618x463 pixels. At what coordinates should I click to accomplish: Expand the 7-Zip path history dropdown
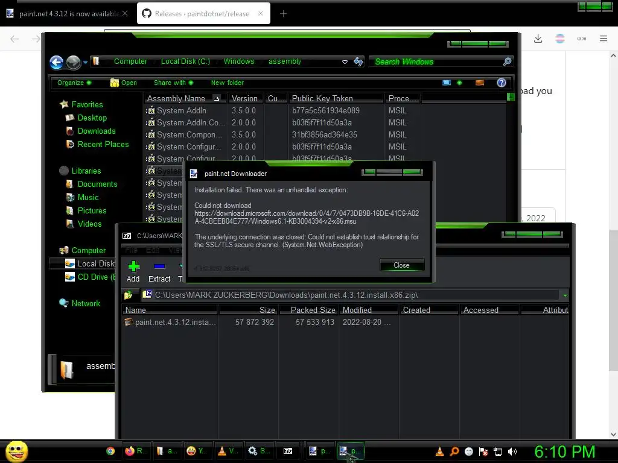[565, 295]
